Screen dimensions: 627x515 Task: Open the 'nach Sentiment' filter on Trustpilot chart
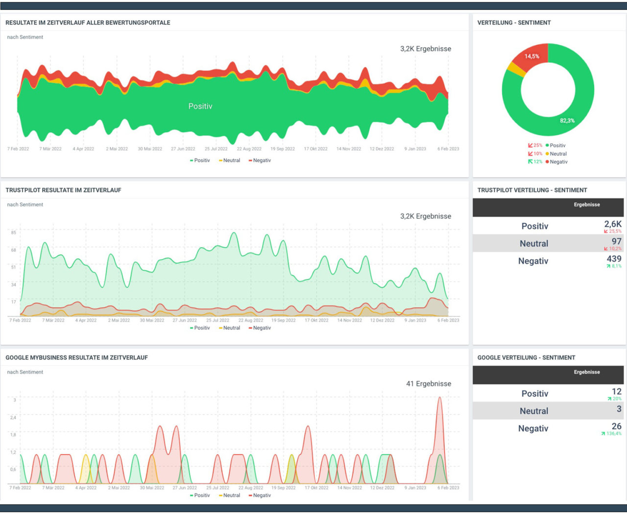[24, 205]
